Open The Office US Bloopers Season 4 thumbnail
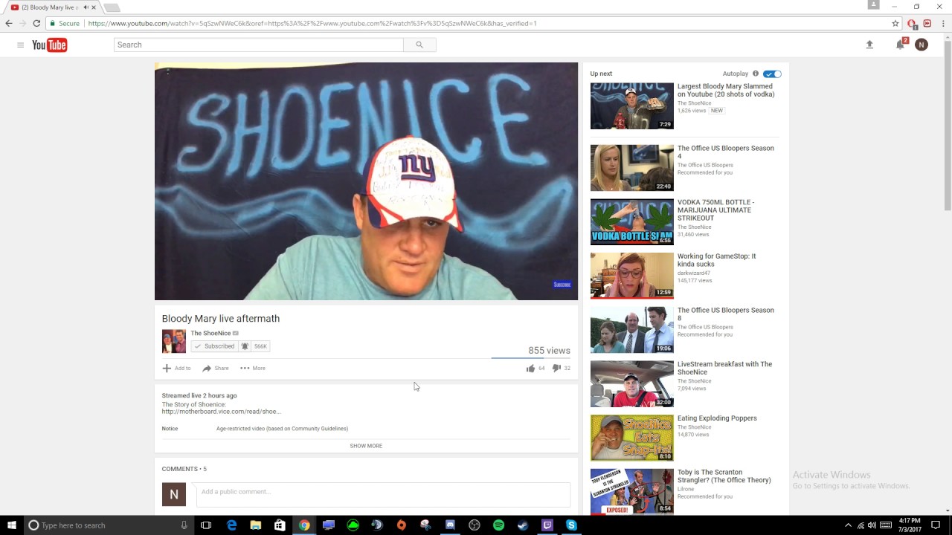952x535 pixels. click(631, 168)
